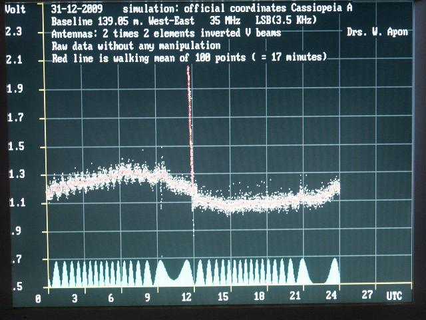This screenshot has height=320, width=426.
Task: Click the y-axis value .5
Action: pos(17,286)
